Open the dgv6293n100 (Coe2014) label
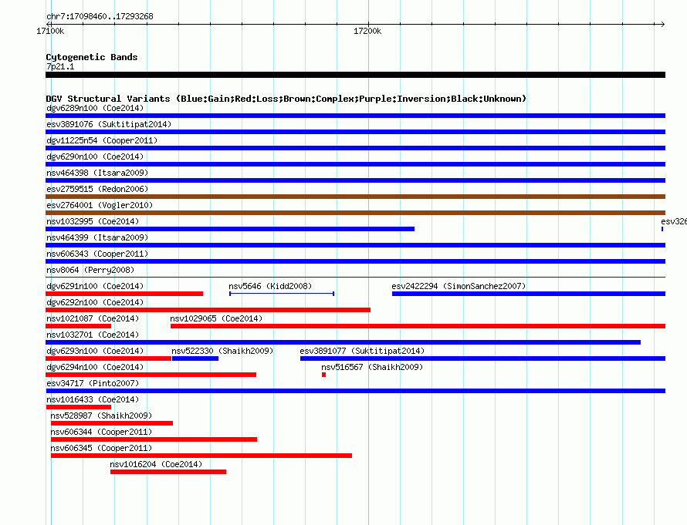 [95, 351]
